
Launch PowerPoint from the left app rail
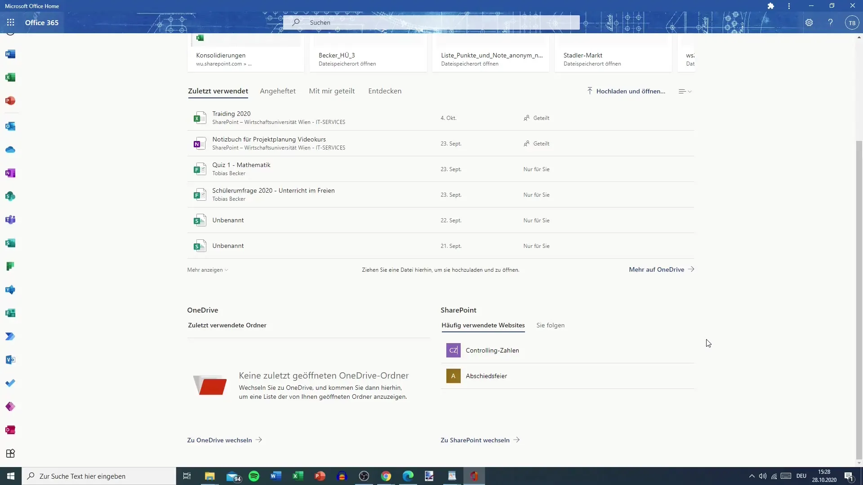point(10,101)
